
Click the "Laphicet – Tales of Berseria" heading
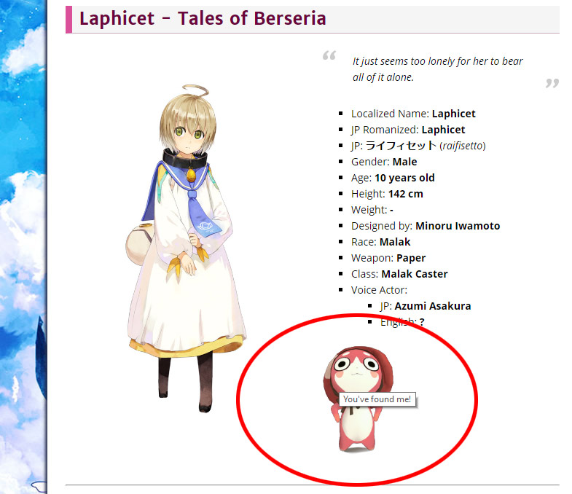[203, 18]
